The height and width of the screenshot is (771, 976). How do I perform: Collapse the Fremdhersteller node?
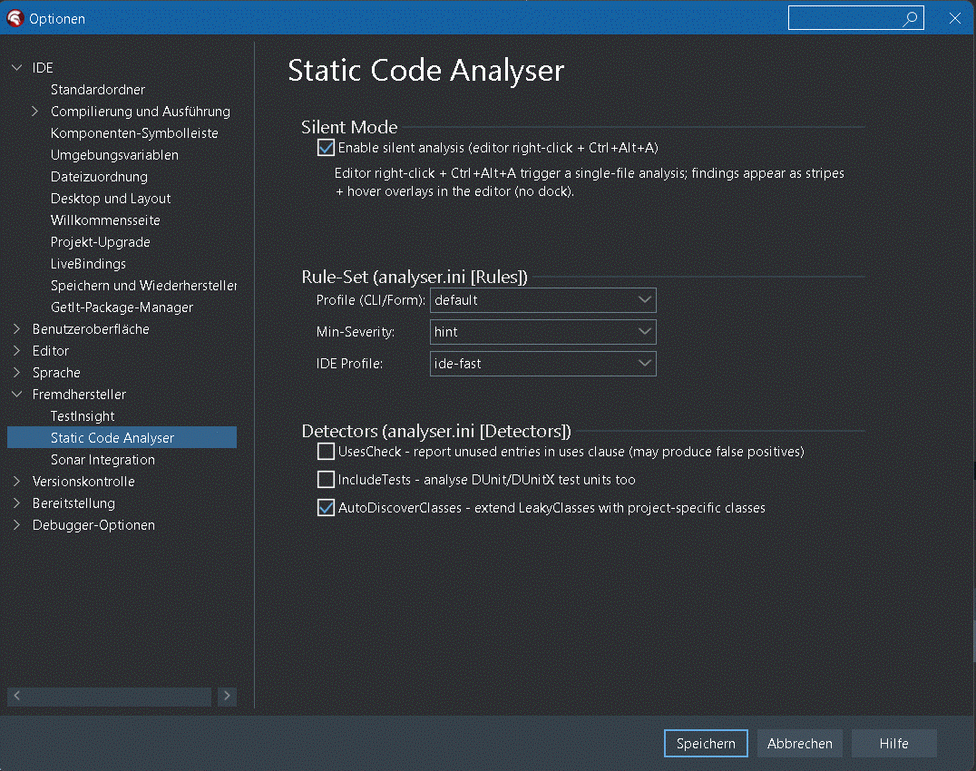tap(17, 394)
